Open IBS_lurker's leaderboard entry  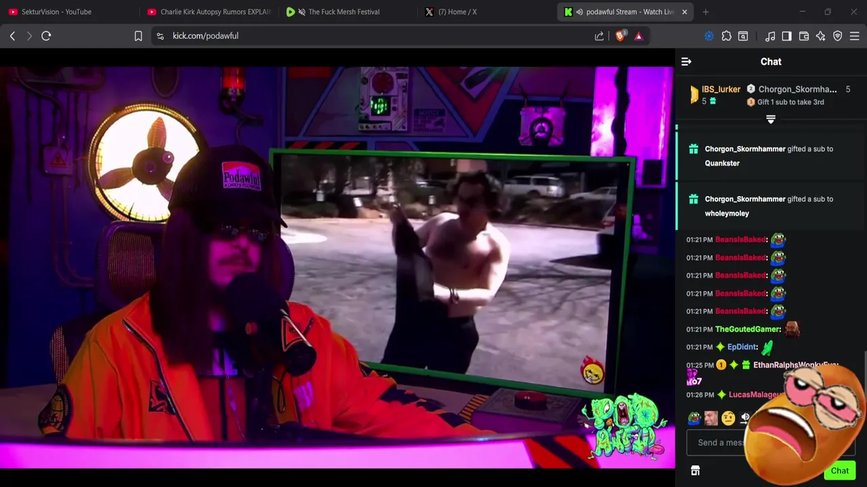coord(715,95)
